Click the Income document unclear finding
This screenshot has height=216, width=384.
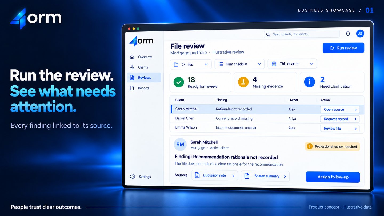236,128
